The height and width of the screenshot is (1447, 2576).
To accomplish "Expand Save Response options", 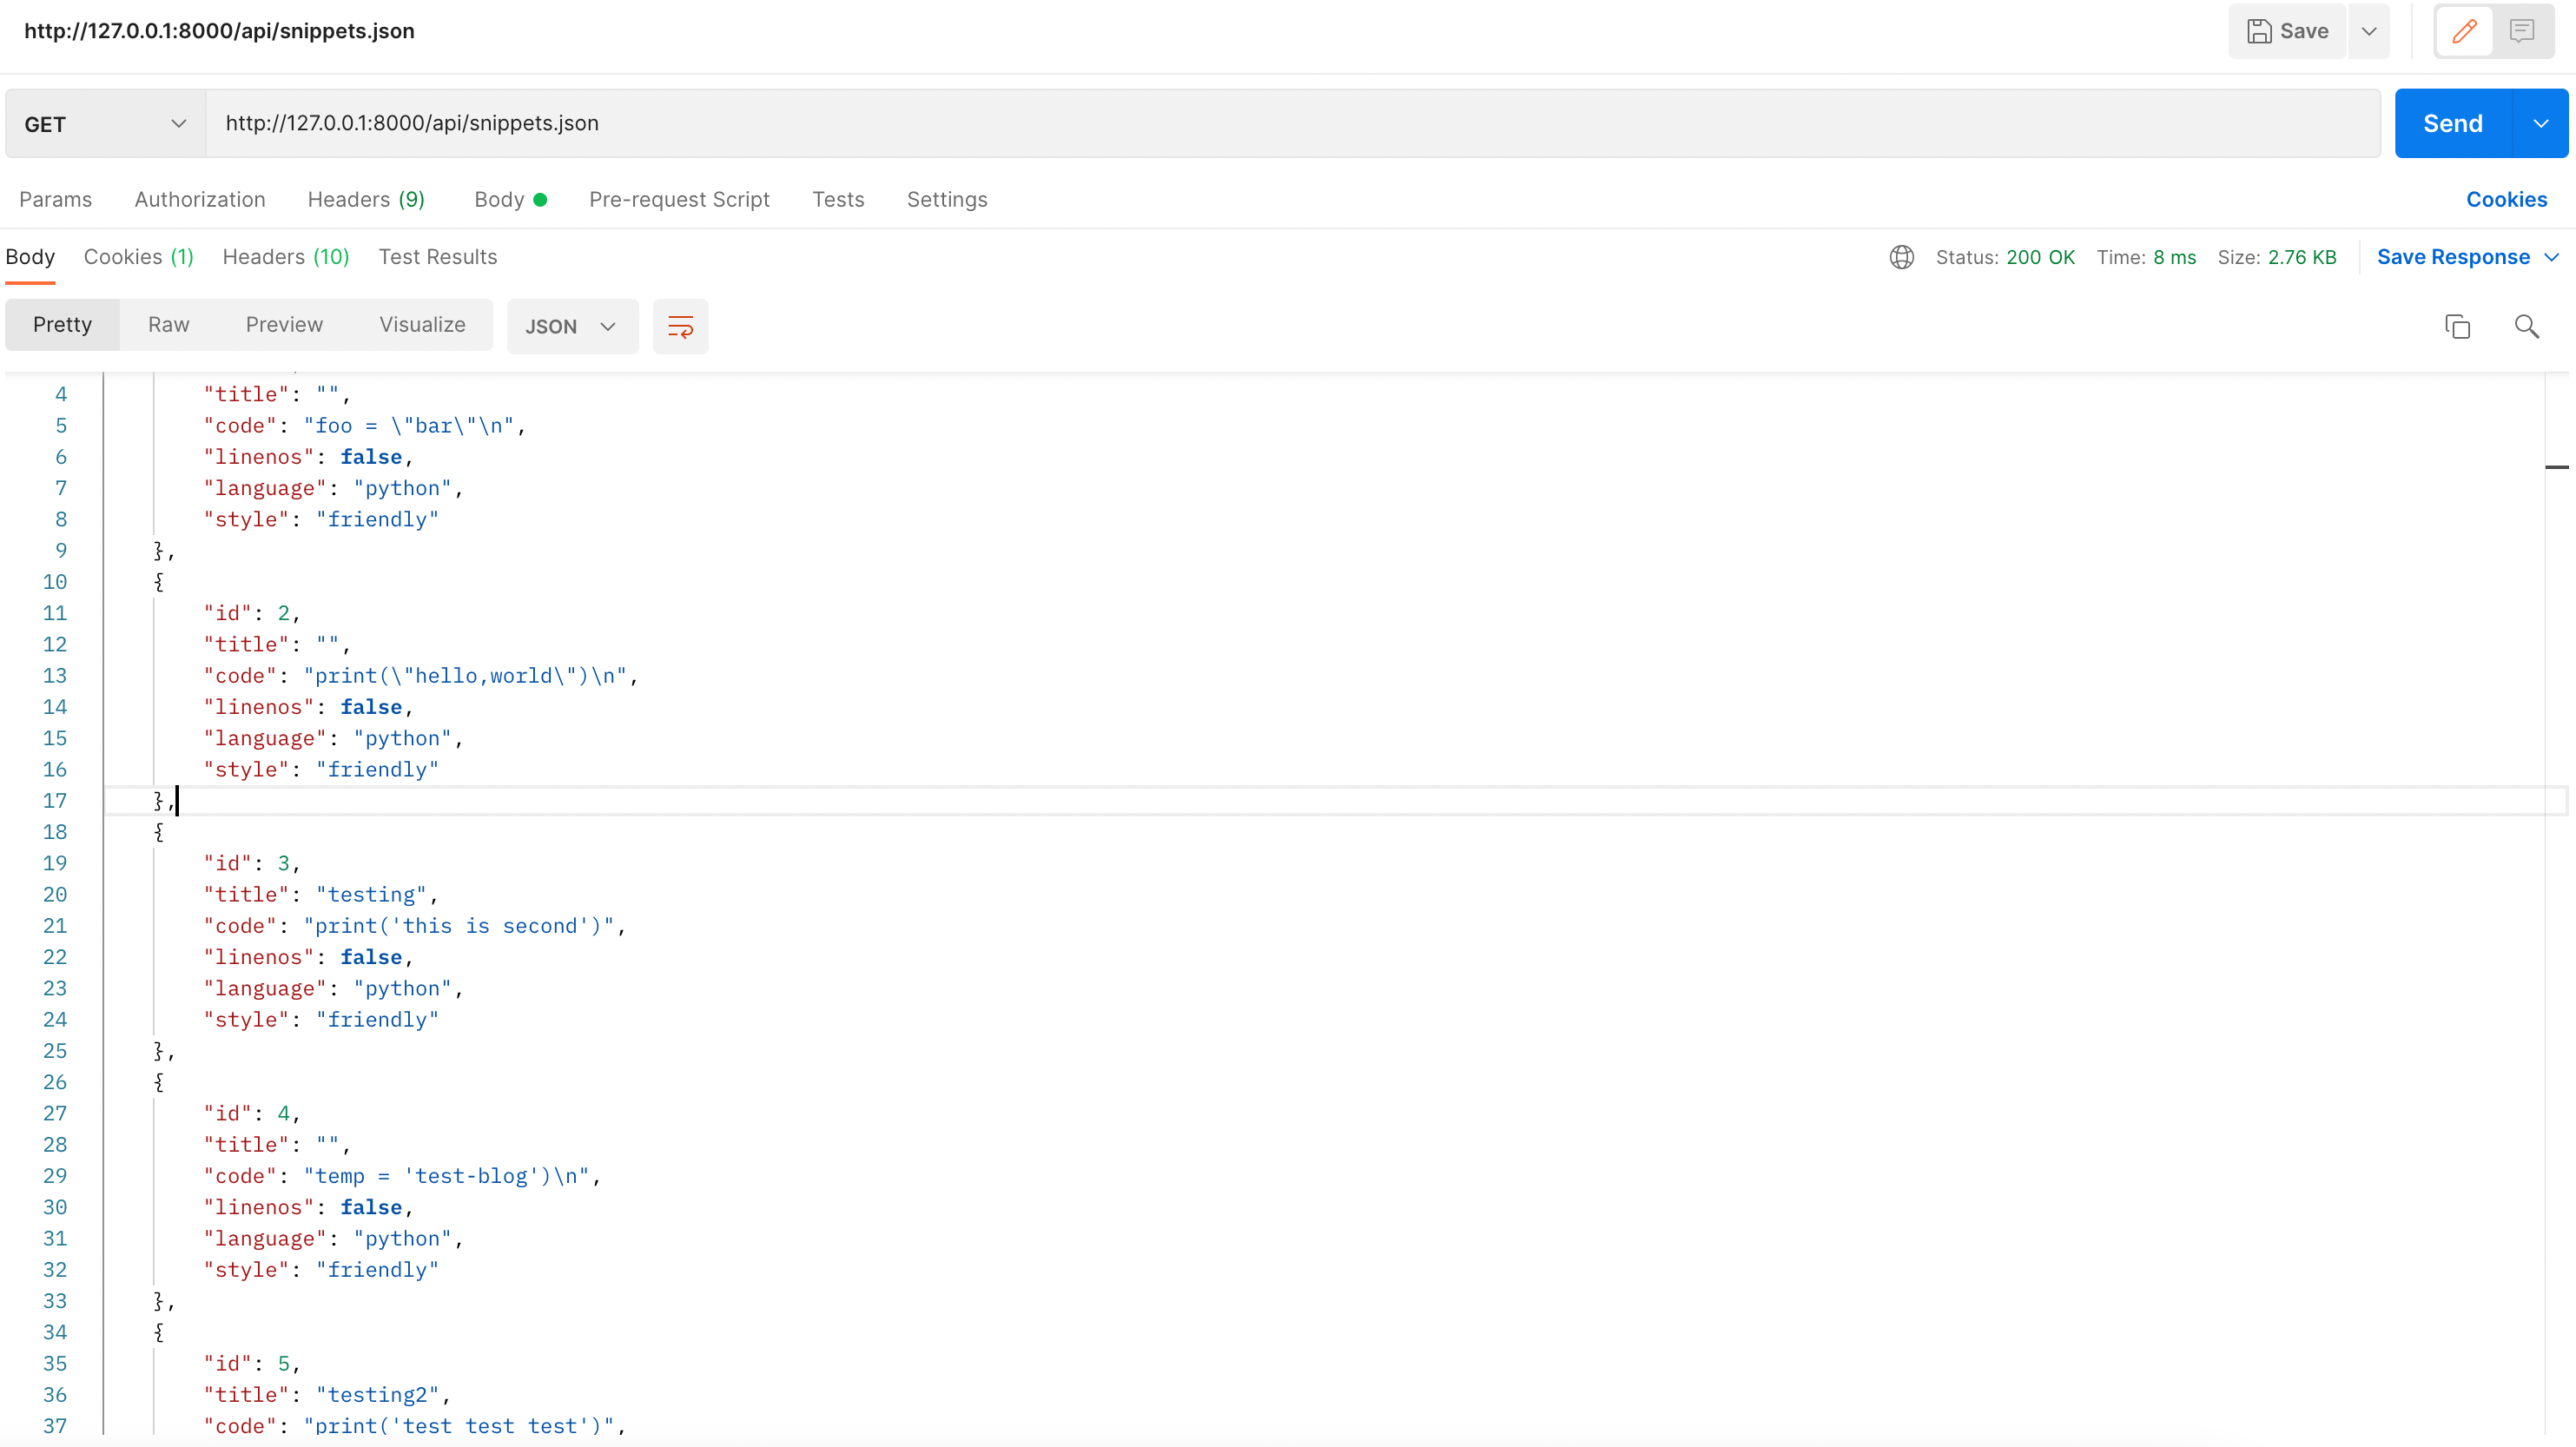I will point(2551,257).
